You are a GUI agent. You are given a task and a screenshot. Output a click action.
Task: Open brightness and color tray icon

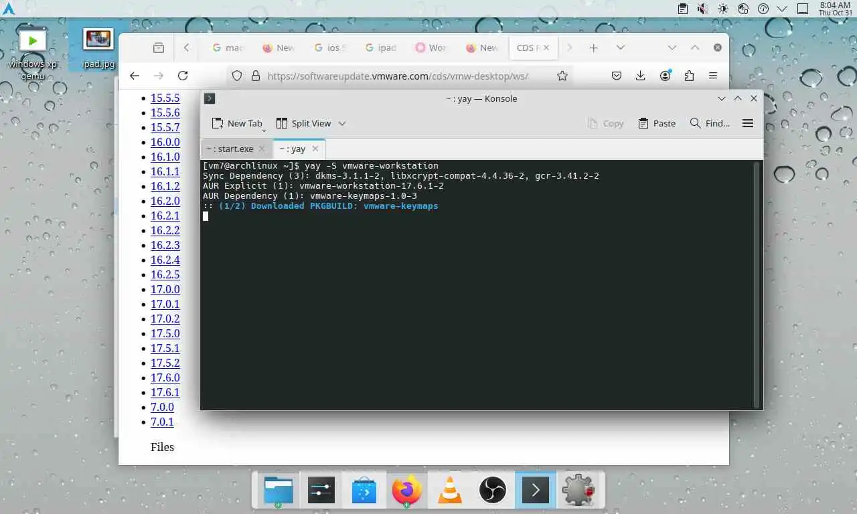pyautogui.click(x=722, y=9)
